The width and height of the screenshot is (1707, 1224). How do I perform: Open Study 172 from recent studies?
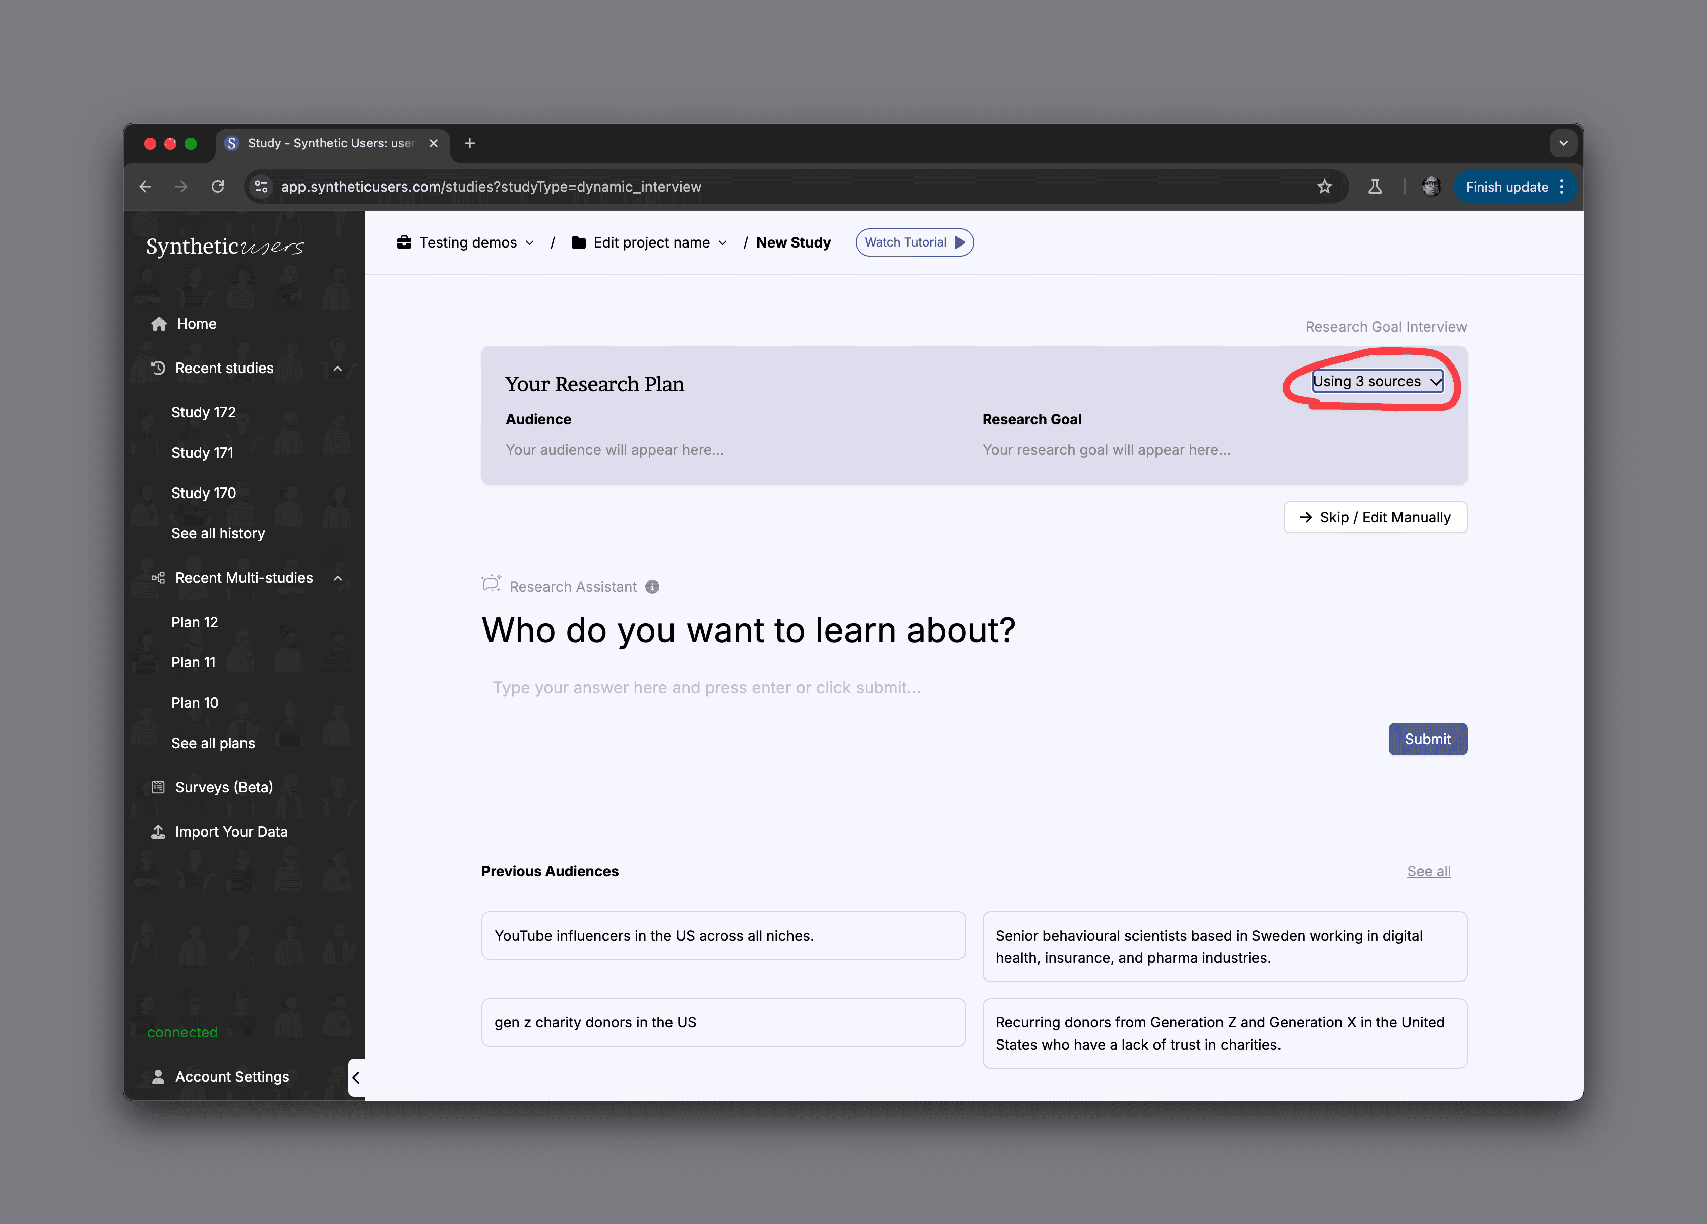tap(203, 412)
